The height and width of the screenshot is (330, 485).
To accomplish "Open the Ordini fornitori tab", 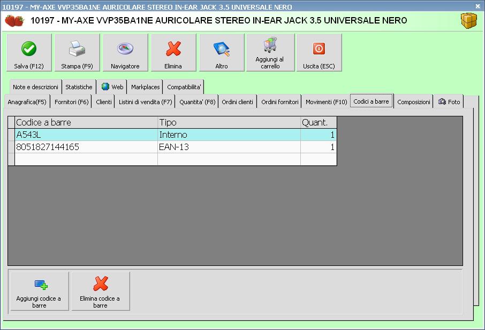I will pyautogui.click(x=279, y=102).
